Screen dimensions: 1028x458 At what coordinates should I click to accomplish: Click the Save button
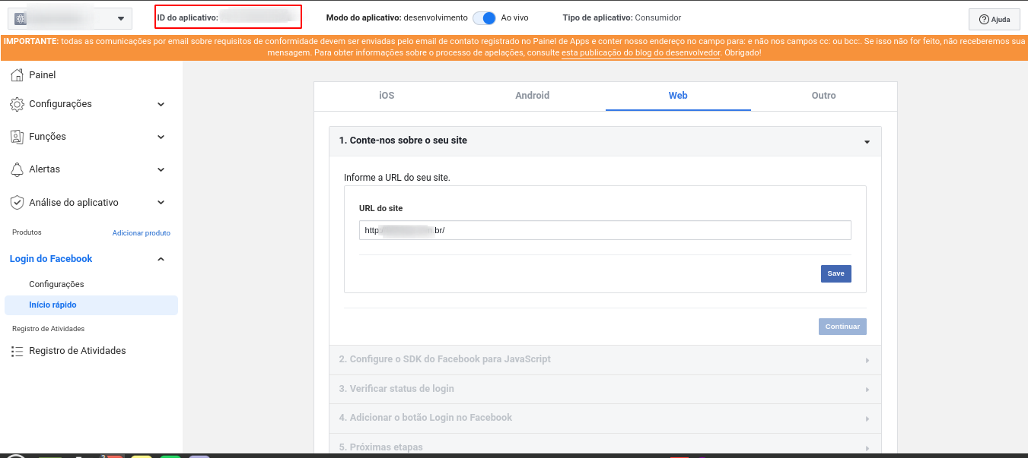pos(835,273)
